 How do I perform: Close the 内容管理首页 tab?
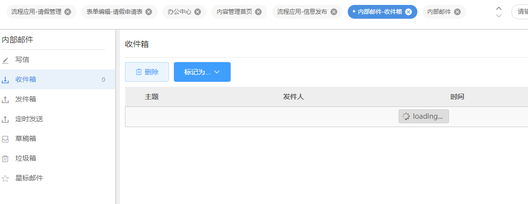point(258,12)
